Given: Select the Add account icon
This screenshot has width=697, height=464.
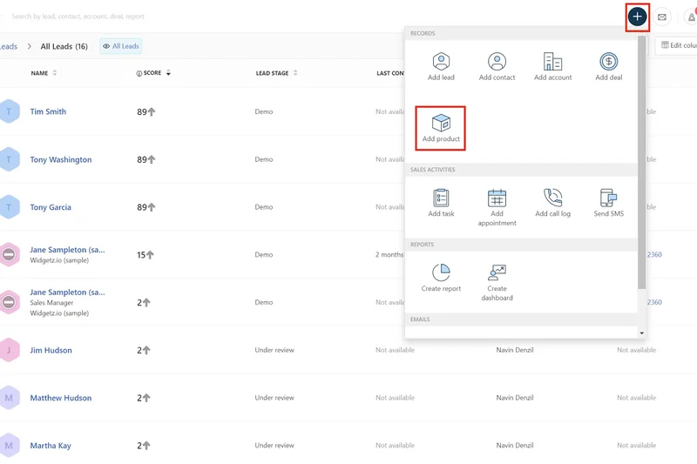Looking at the screenshot, I should 552,62.
